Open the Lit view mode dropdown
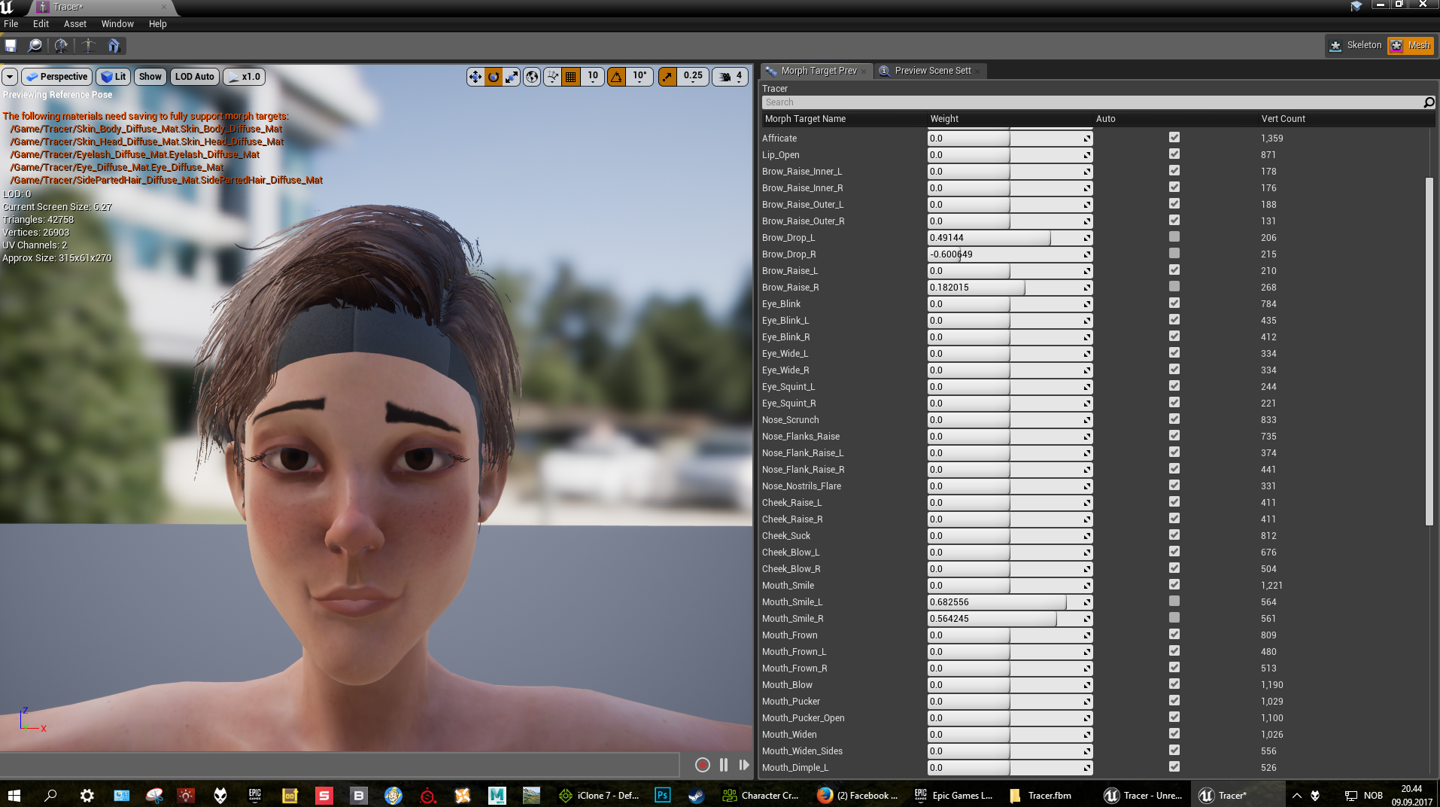The image size is (1440, 807). click(x=114, y=77)
